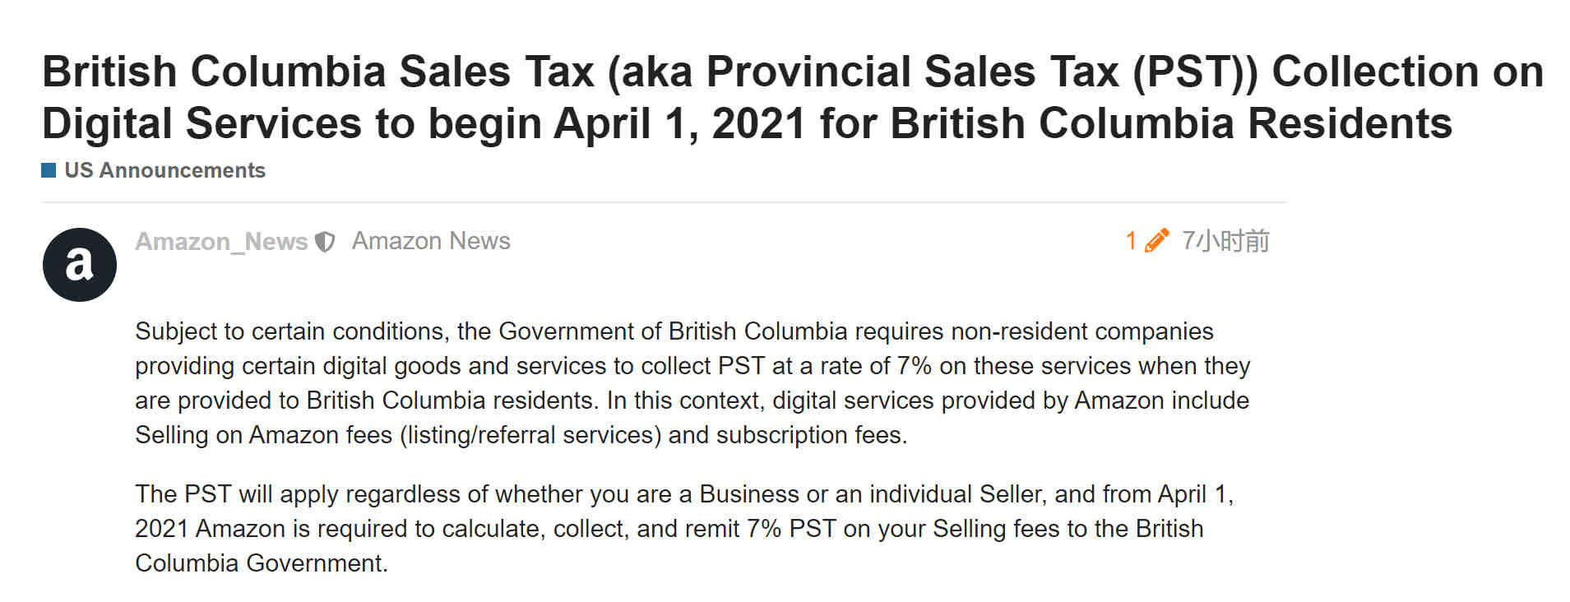Click the title line Digital Services to begin April 1
This screenshot has width=1570, height=602.
(747, 123)
